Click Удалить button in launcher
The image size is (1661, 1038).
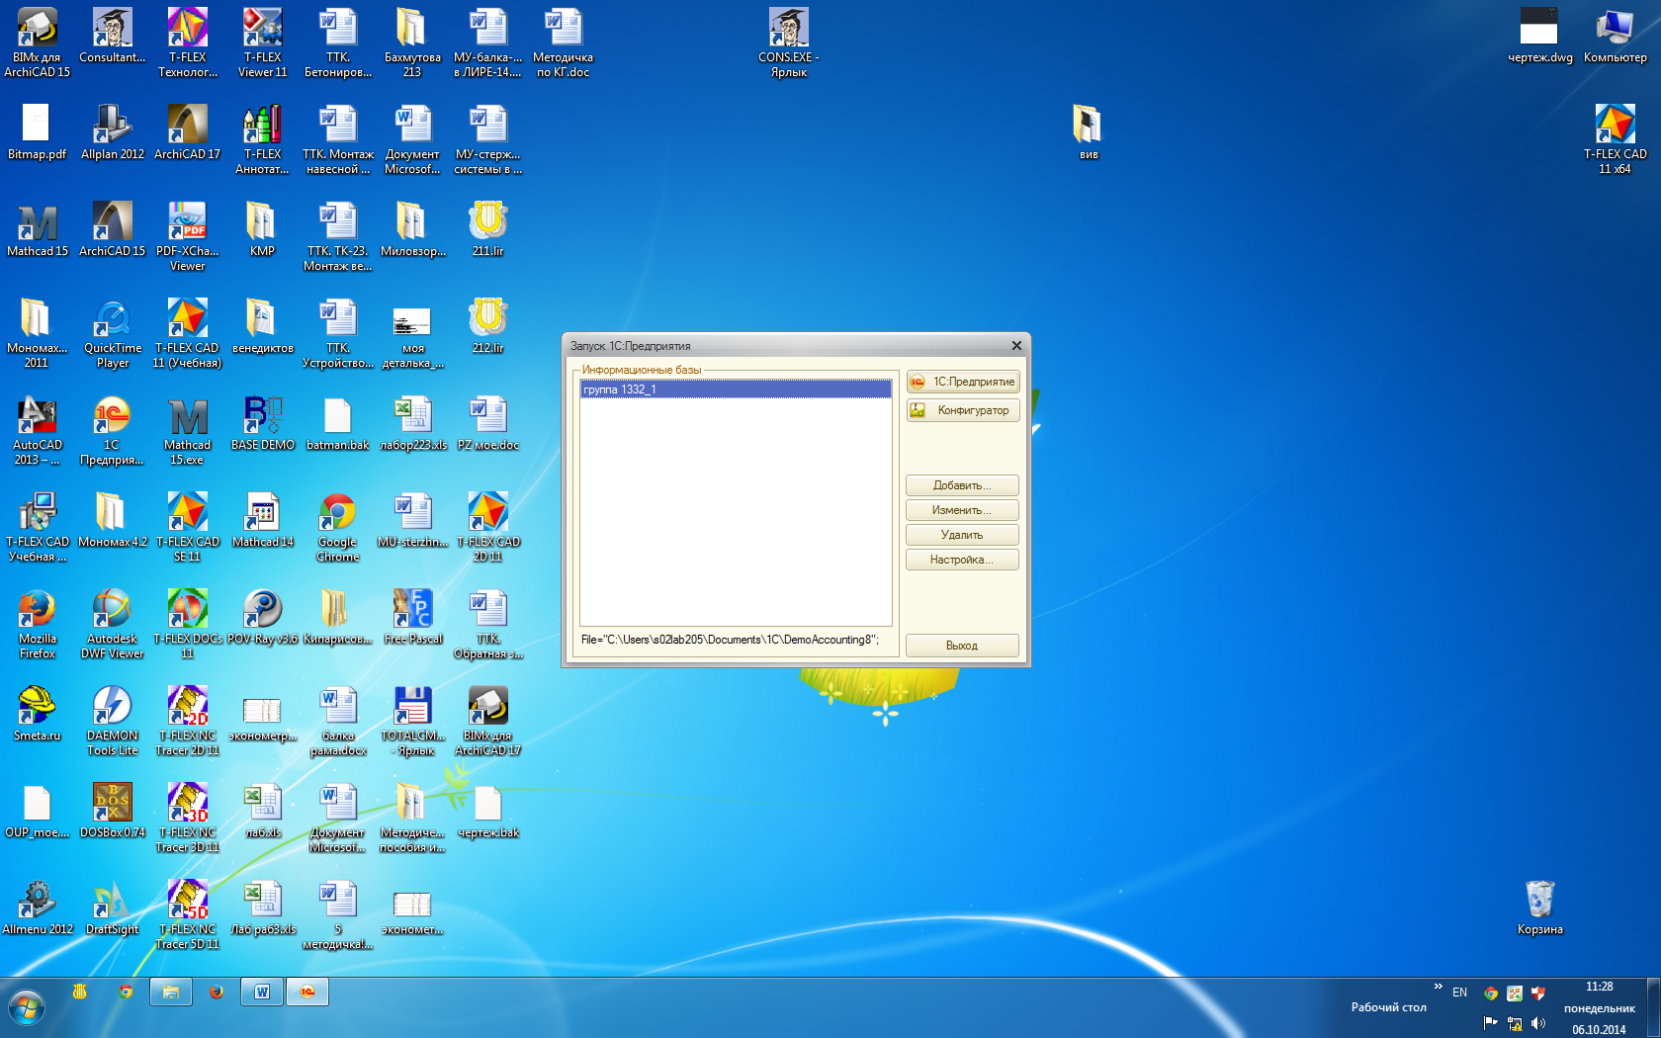click(962, 535)
